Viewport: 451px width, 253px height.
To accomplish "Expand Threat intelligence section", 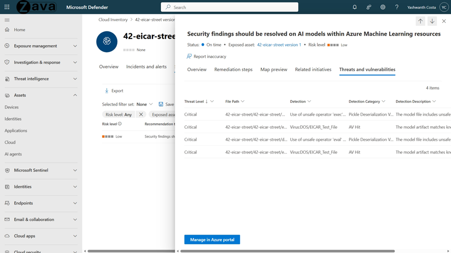I will click(x=75, y=78).
